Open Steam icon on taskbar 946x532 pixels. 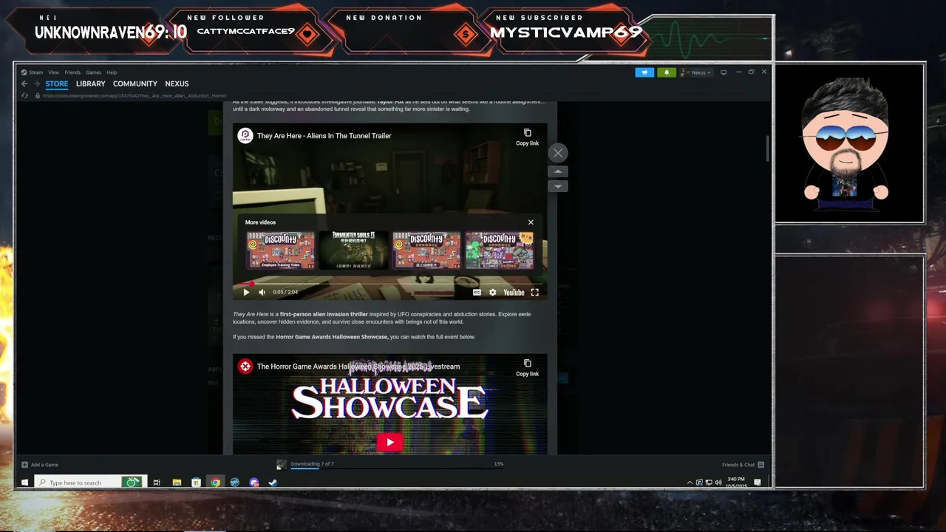273,482
